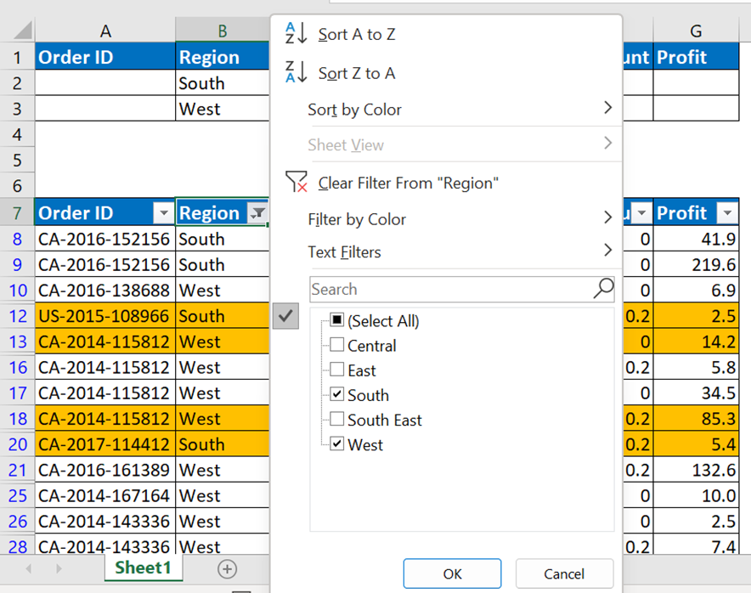
Task: Select the Sheet1 tab
Action: pos(143,568)
